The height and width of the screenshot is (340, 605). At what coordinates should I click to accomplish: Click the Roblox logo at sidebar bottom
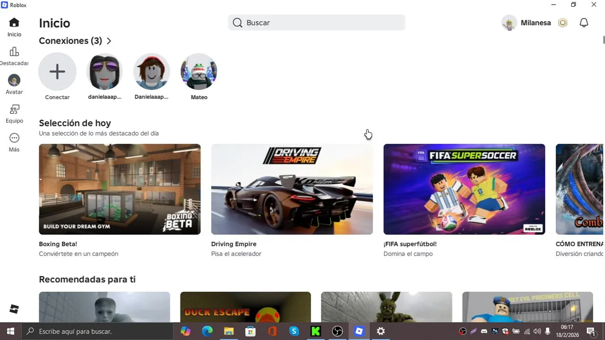14,309
